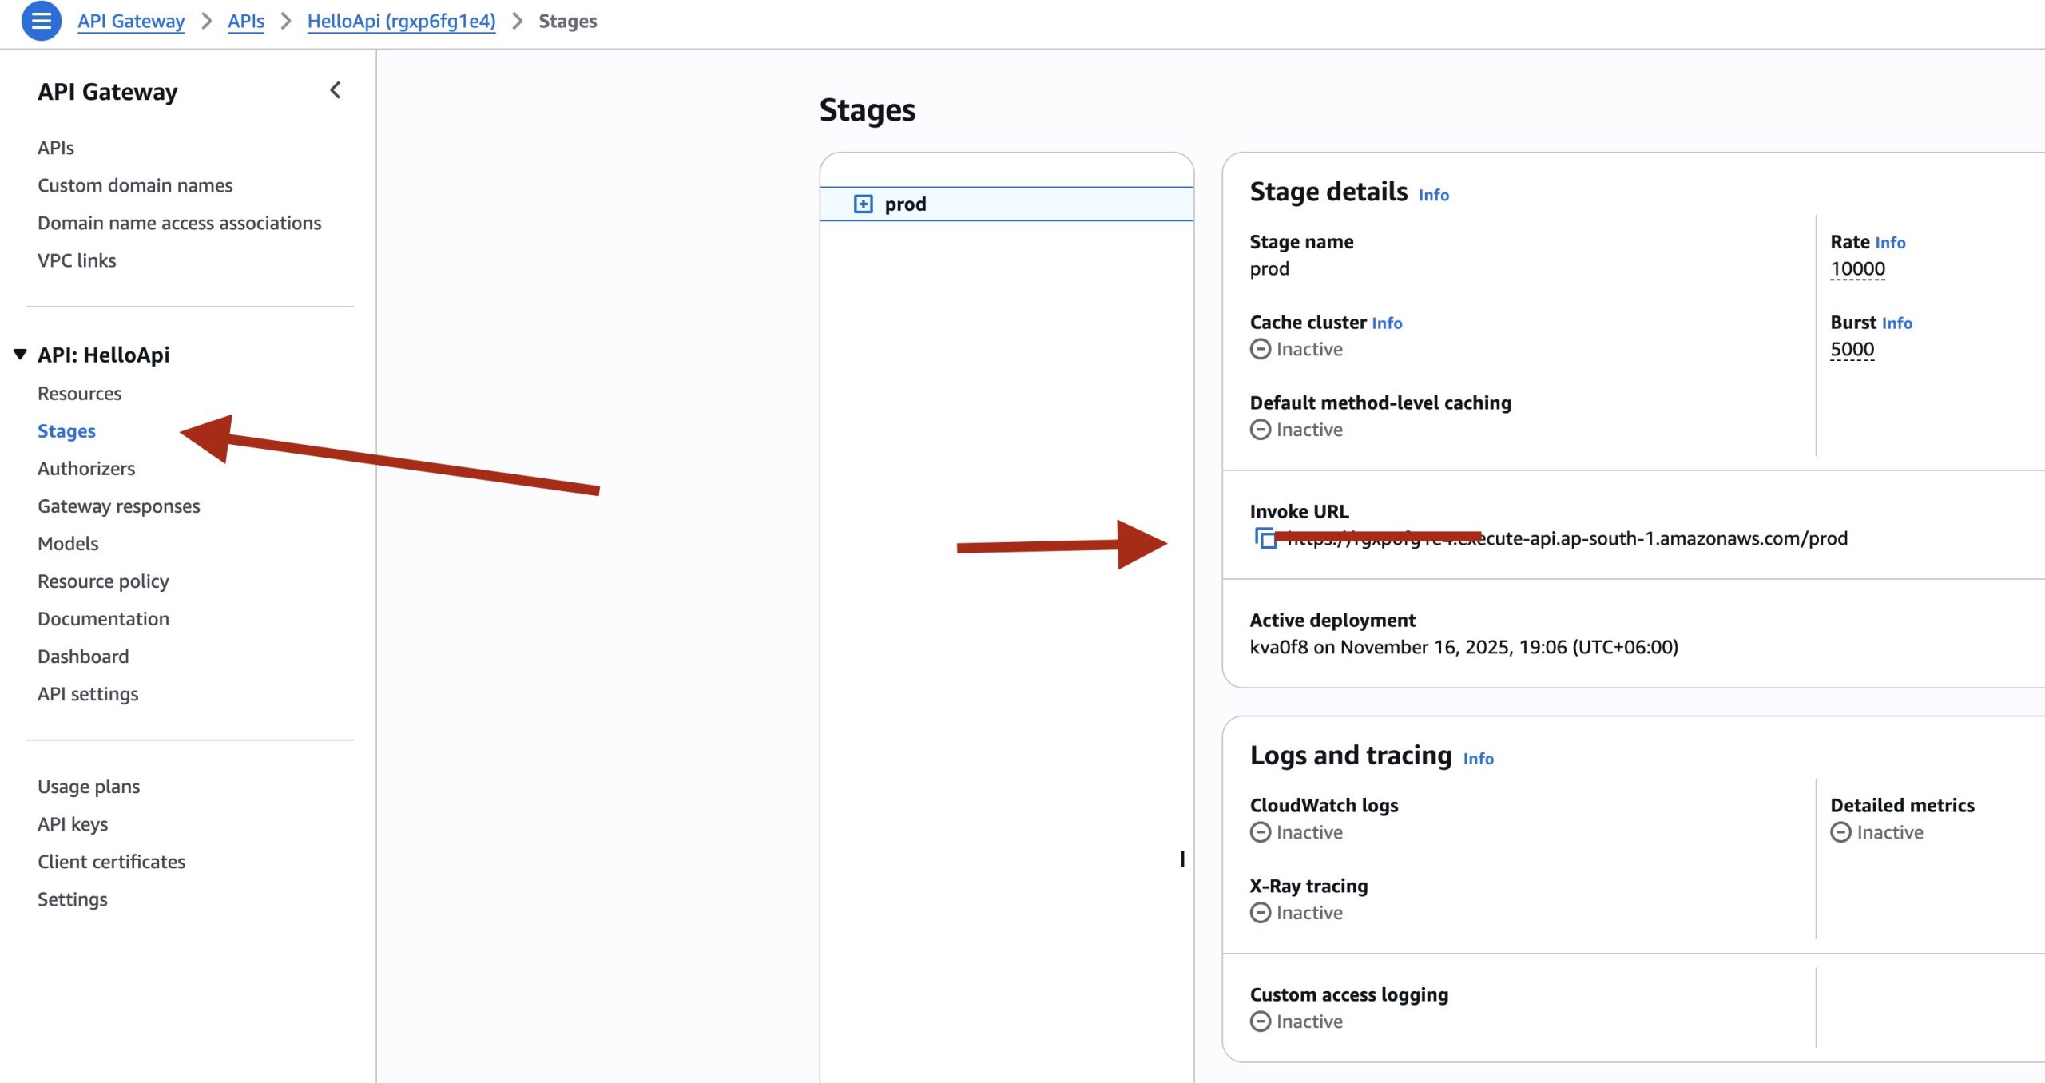Go to API Gateway breadcrumb
This screenshot has height=1083, width=2045.
point(131,21)
